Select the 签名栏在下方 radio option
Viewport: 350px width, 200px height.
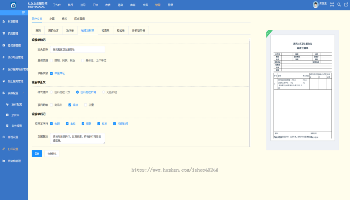click(x=51, y=92)
